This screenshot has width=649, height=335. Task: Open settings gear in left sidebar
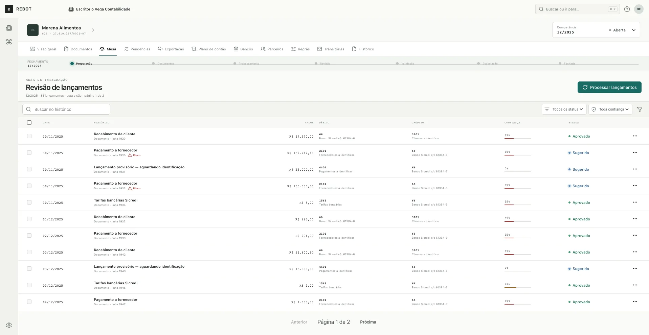pyautogui.click(x=9, y=325)
